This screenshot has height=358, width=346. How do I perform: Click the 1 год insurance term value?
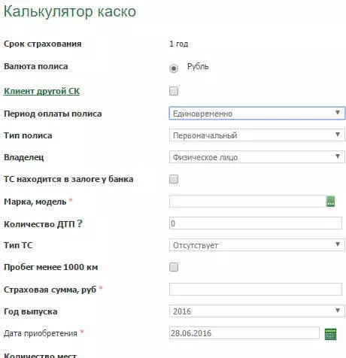pos(178,44)
